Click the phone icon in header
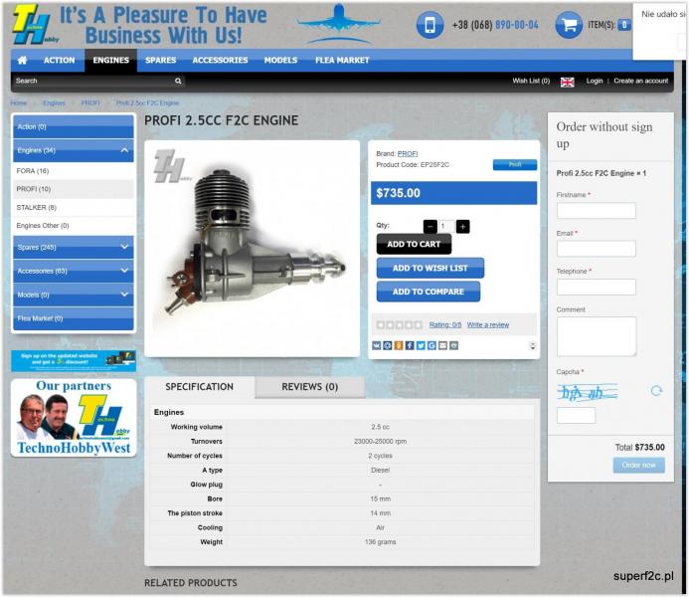The width and height of the screenshot is (689, 597). [x=430, y=25]
